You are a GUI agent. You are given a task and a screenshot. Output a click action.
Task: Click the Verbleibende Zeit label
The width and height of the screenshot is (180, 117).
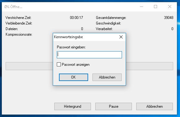pos(19,23)
